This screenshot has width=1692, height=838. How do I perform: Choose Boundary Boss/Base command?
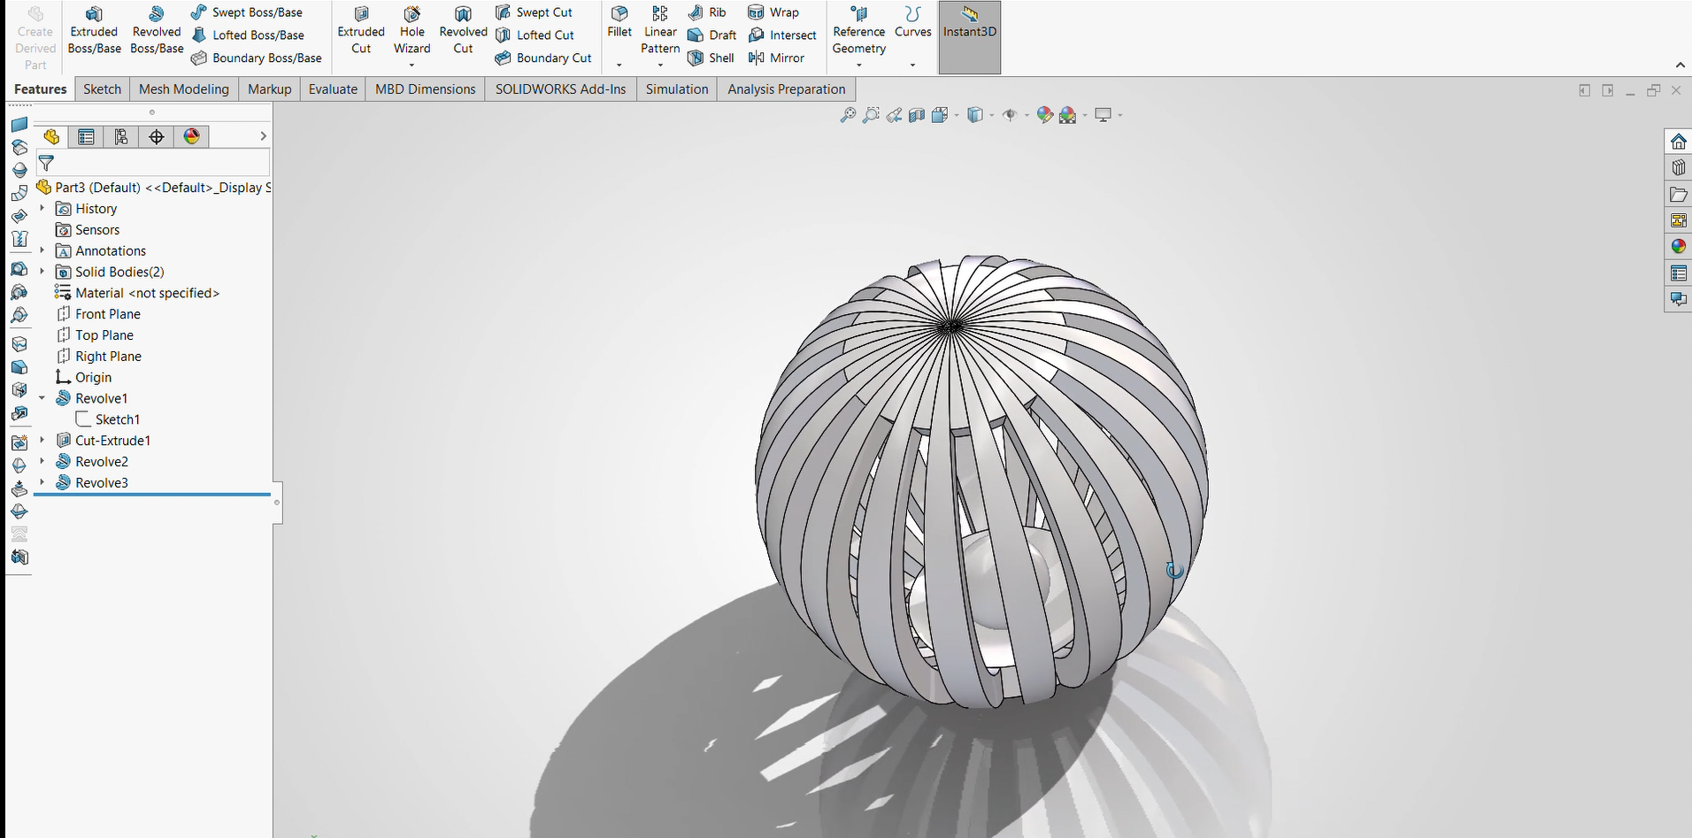[x=257, y=58]
